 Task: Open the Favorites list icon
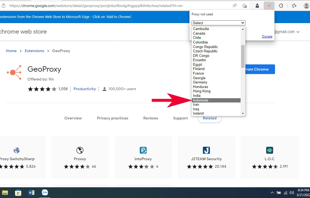(294, 6)
